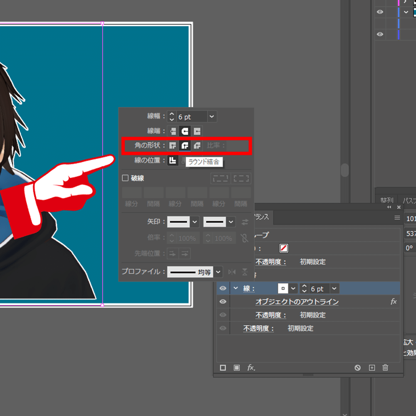
Task: Toggle the lower layer eye in Layers panel
Action: 380,34
